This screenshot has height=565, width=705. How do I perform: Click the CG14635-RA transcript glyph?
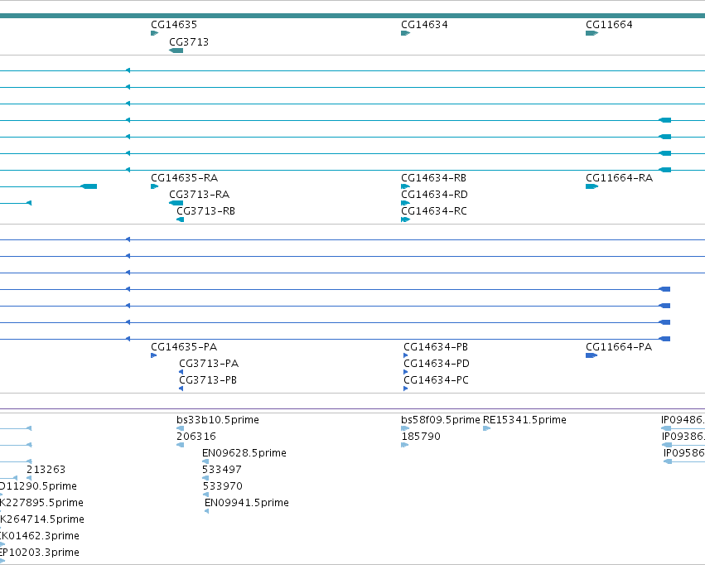click(x=155, y=186)
